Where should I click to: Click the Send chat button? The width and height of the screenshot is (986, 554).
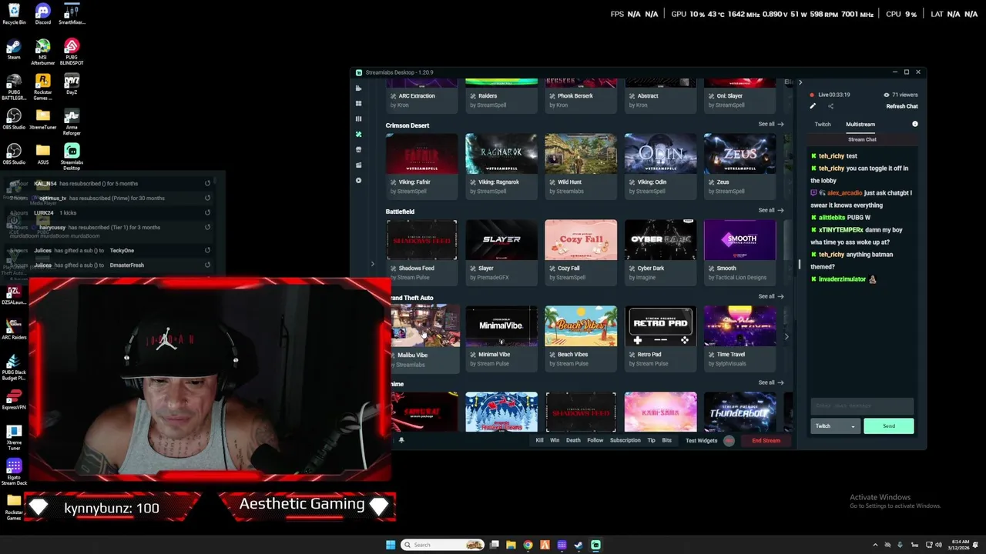889,426
